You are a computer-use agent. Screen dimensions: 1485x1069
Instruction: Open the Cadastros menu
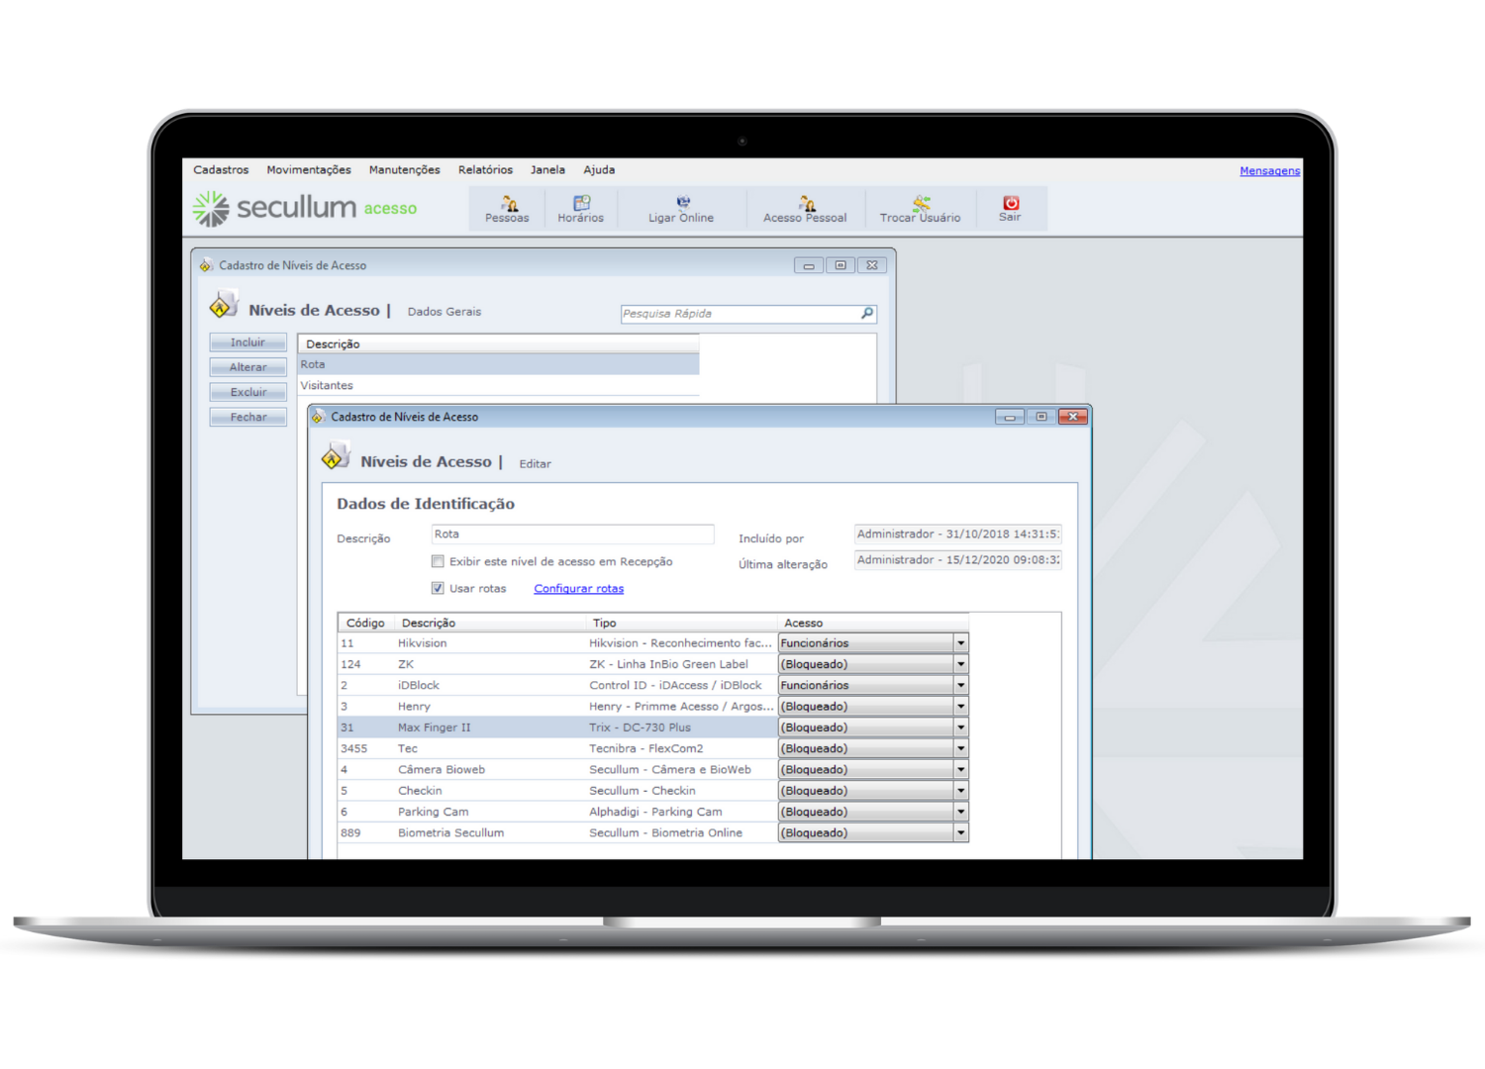(x=221, y=170)
